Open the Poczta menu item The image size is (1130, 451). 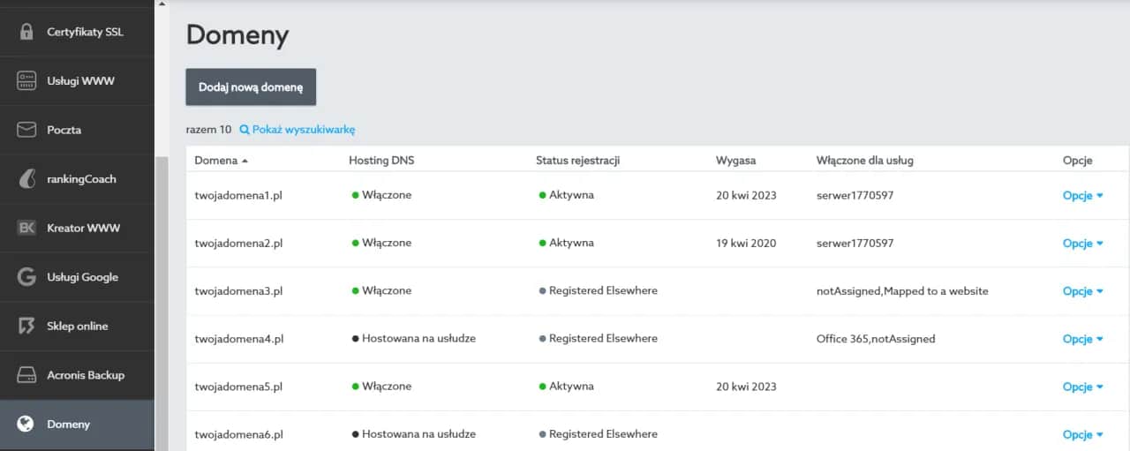click(64, 130)
